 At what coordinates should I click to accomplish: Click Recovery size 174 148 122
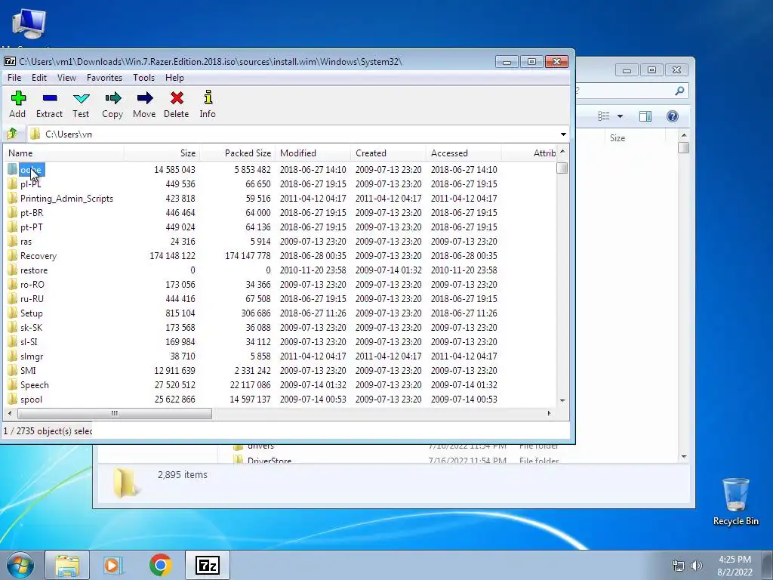coord(172,255)
